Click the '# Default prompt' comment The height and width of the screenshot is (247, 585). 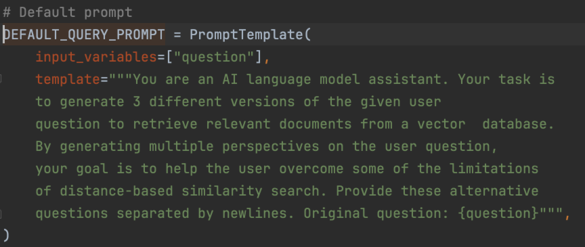click(x=68, y=12)
